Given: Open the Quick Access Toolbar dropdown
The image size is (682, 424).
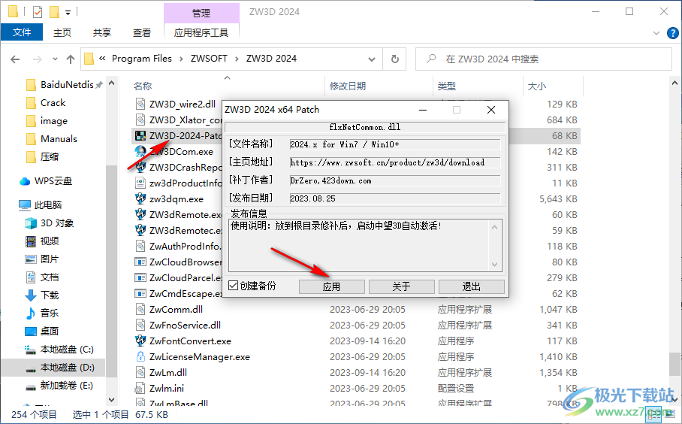Looking at the screenshot, I should coord(68,13).
